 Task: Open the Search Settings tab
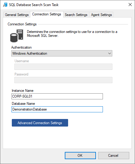pyautogui.click(x=76, y=15)
